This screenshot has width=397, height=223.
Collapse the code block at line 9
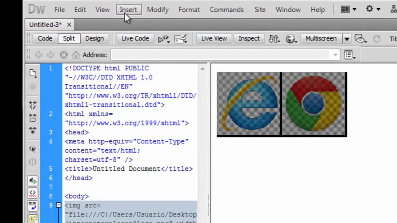(58, 205)
